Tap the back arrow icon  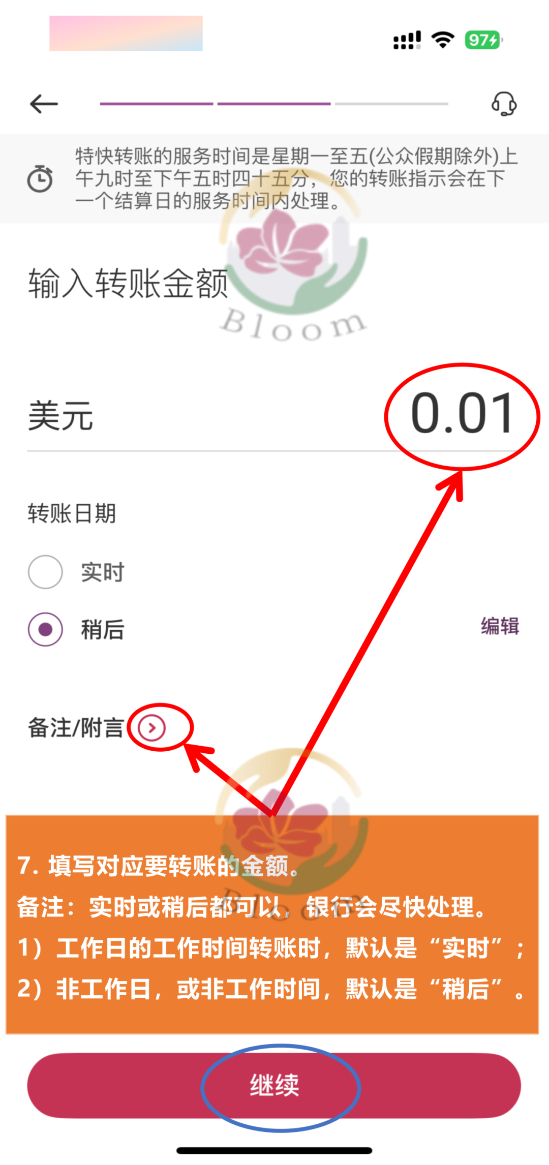[44, 104]
